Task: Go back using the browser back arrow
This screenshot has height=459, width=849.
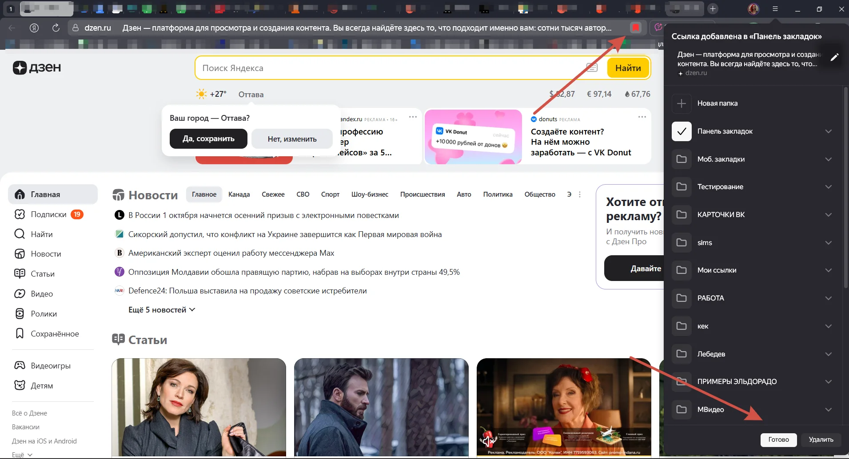Action: (12, 28)
